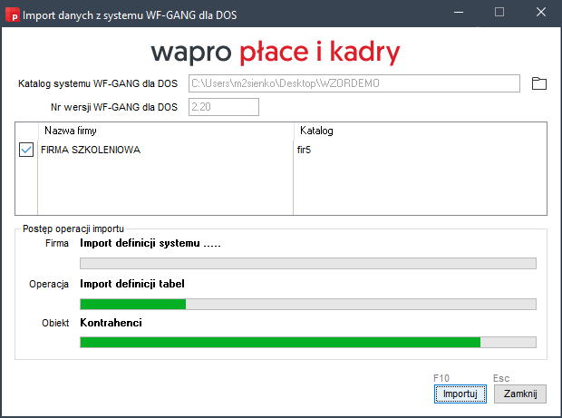Click the wapro płace i kadry logo

tap(276, 53)
